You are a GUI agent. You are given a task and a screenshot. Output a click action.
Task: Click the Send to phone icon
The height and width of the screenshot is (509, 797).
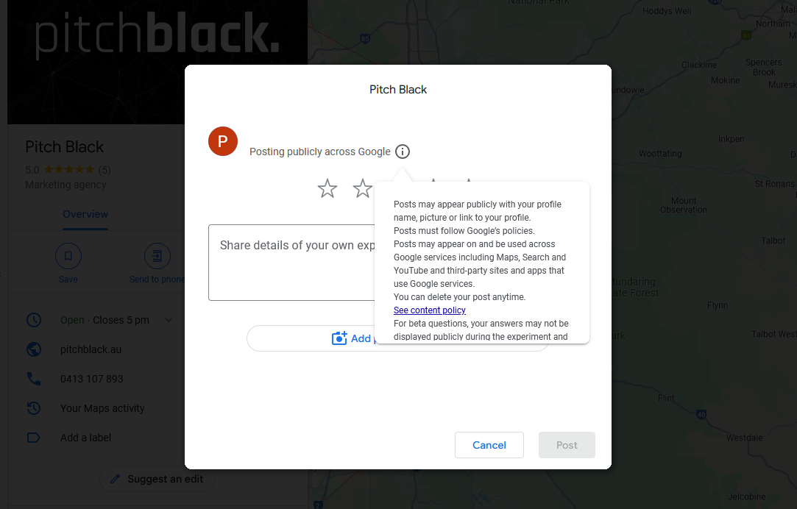pos(157,256)
